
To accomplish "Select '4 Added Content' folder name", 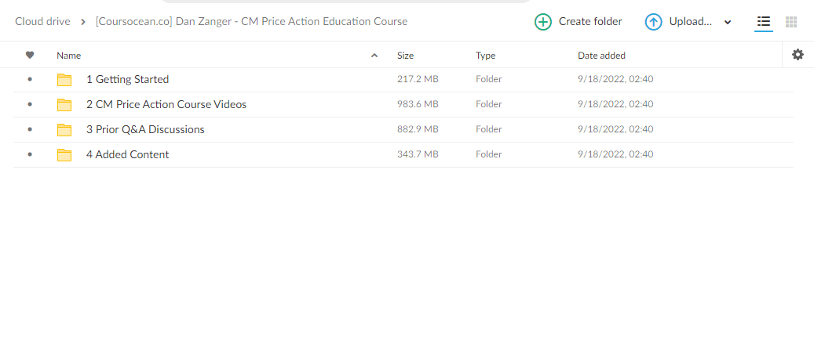I will coord(128,154).
